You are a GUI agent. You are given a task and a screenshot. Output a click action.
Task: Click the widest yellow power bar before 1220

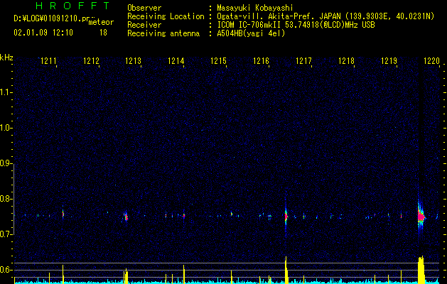(421, 270)
